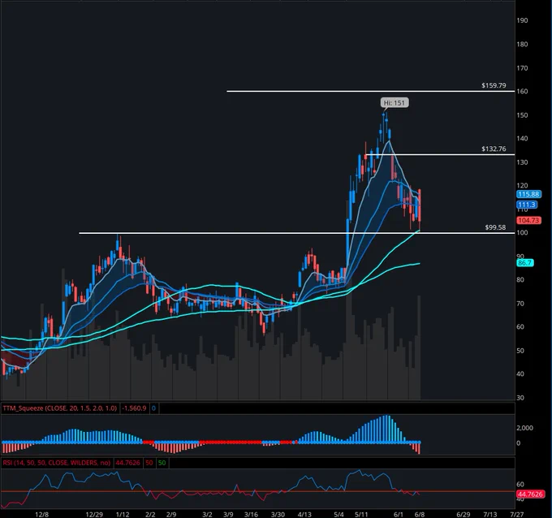
Task: Click the 6/8 date on time axis
Action: (419, 514)
